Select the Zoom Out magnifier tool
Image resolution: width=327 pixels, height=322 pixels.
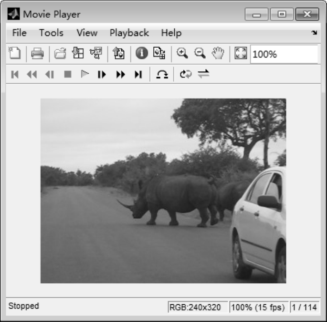[x=200, y=53]
